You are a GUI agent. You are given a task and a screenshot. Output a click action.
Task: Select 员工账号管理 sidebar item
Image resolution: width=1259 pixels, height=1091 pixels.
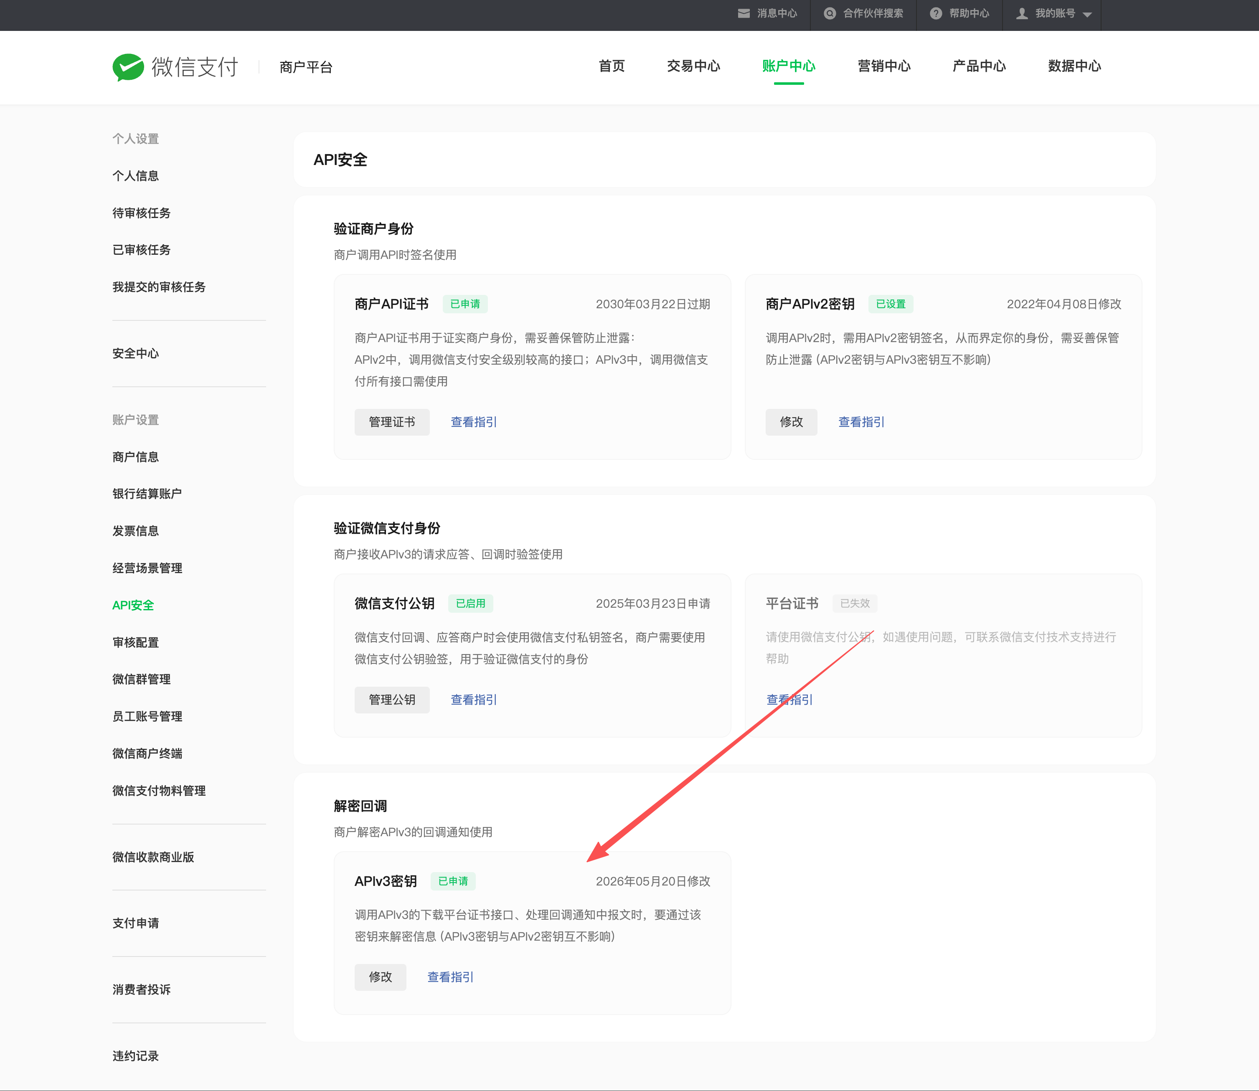(x=147, y=717)
